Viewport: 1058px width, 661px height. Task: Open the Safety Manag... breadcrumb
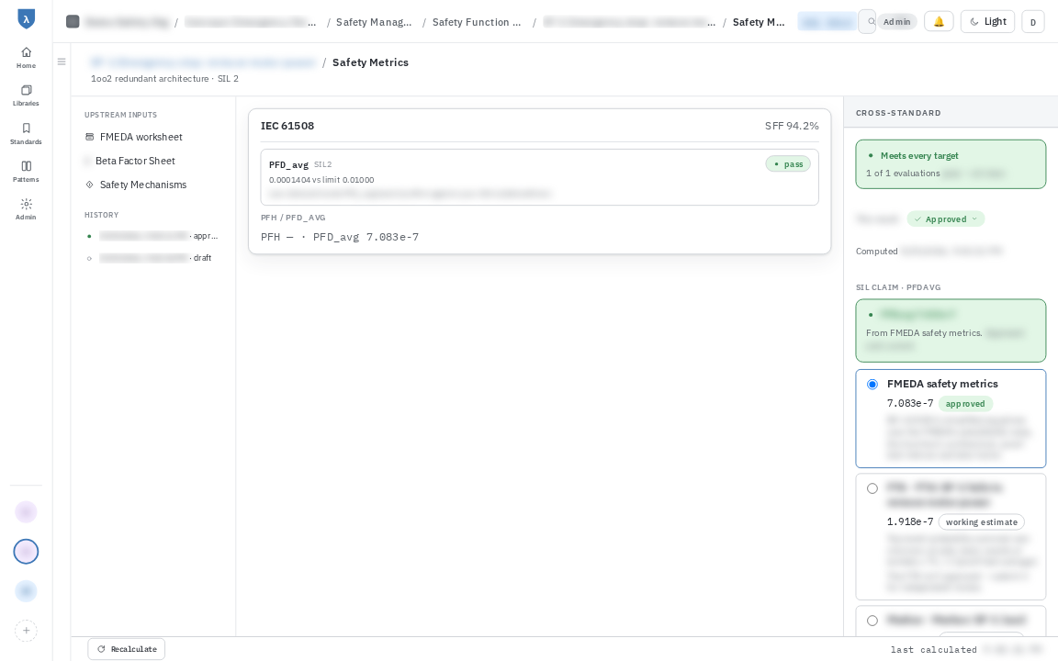pyautogui.click(x=374, y=22)
